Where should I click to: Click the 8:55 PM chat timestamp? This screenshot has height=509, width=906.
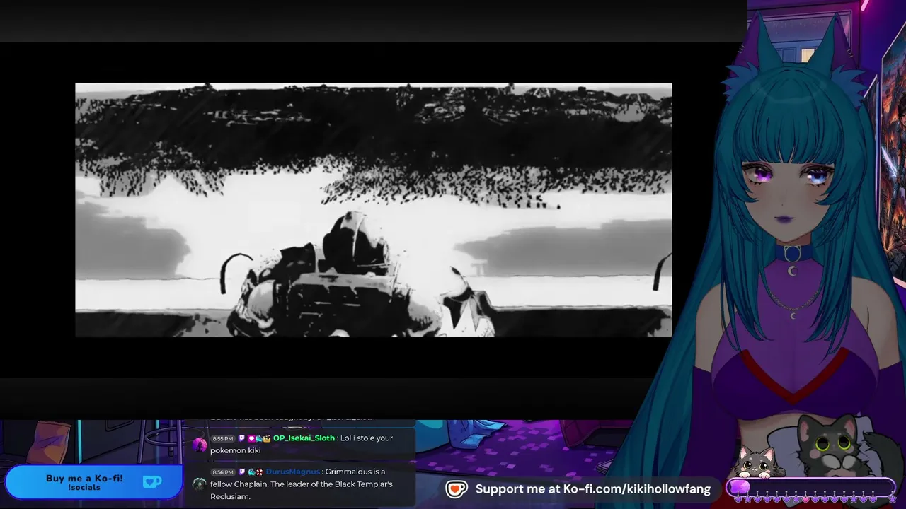click(x=223, y=439)
